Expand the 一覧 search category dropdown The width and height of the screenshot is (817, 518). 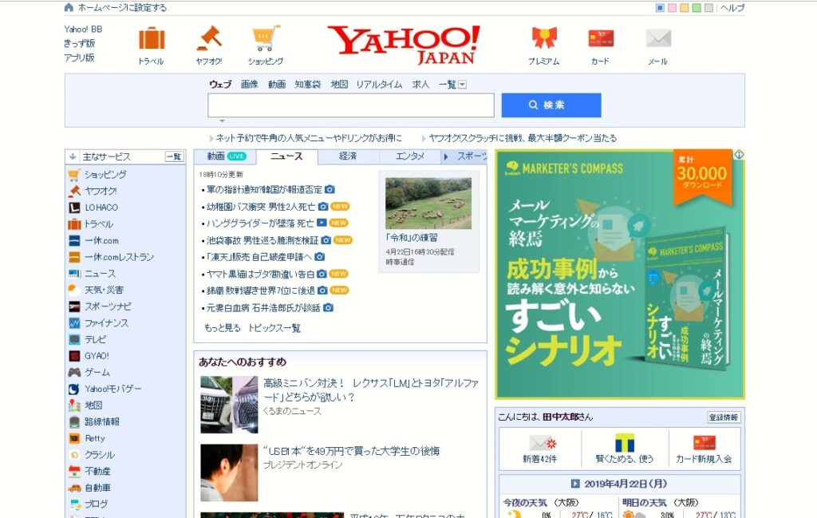coord(462,85)
